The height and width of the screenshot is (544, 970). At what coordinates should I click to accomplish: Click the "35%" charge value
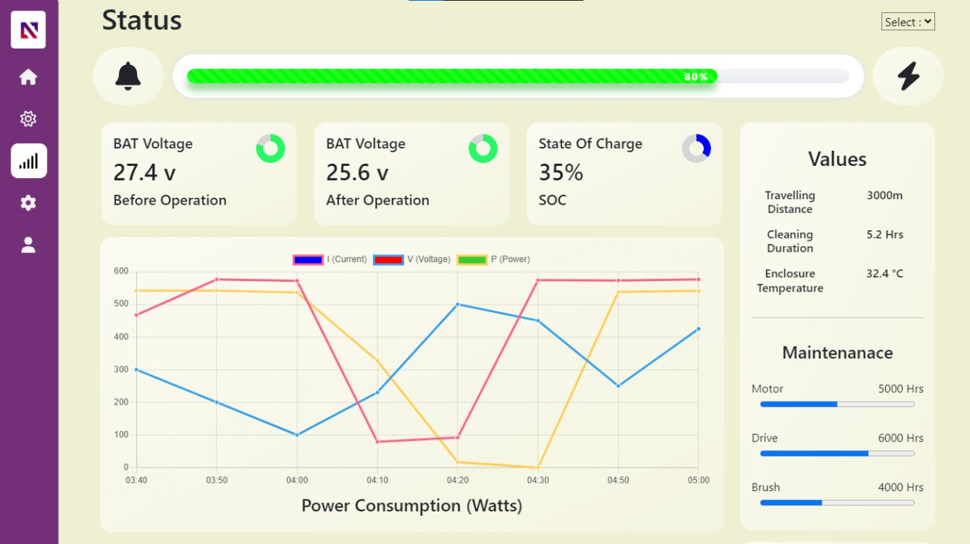click(561, 173)
